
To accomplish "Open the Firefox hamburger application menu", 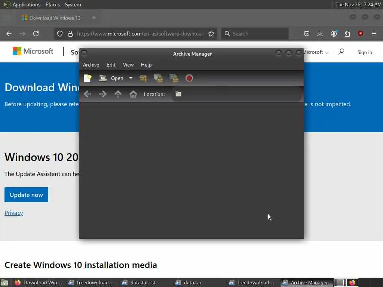I will point(374,34).
